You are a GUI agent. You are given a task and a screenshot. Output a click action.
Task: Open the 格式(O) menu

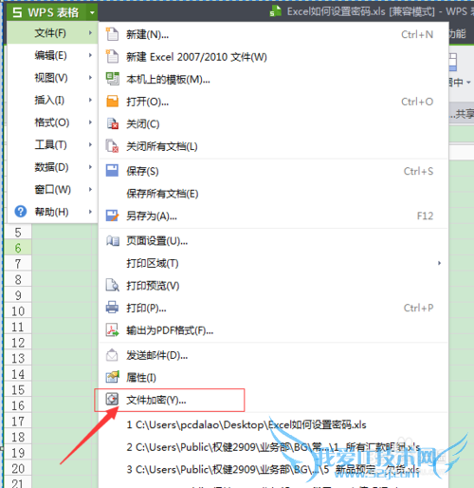[x=52, y=122]
